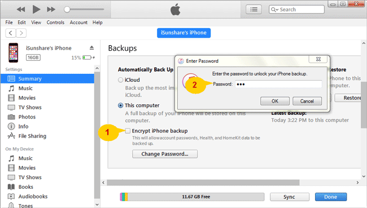Image resolution: width=367 pixels, height=208 pixels.
Task: Click the rewind playback button
Action: click(21, 10)
